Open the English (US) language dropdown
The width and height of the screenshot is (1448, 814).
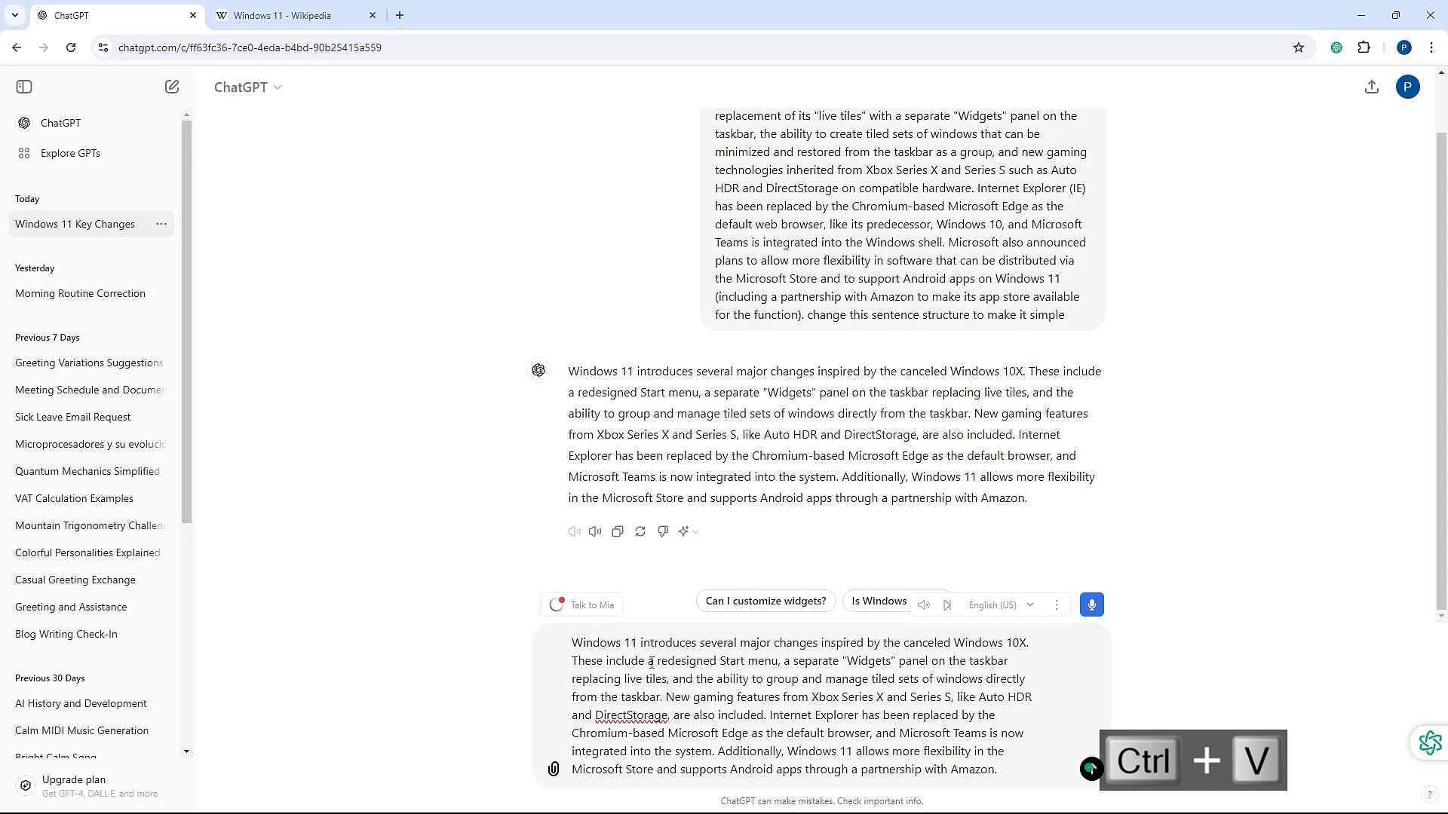click(x=1001, y=604)
